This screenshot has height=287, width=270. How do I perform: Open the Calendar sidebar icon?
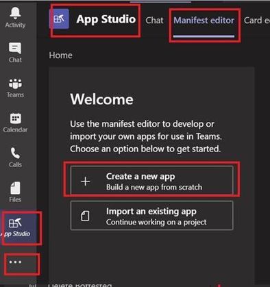(15, 123)
